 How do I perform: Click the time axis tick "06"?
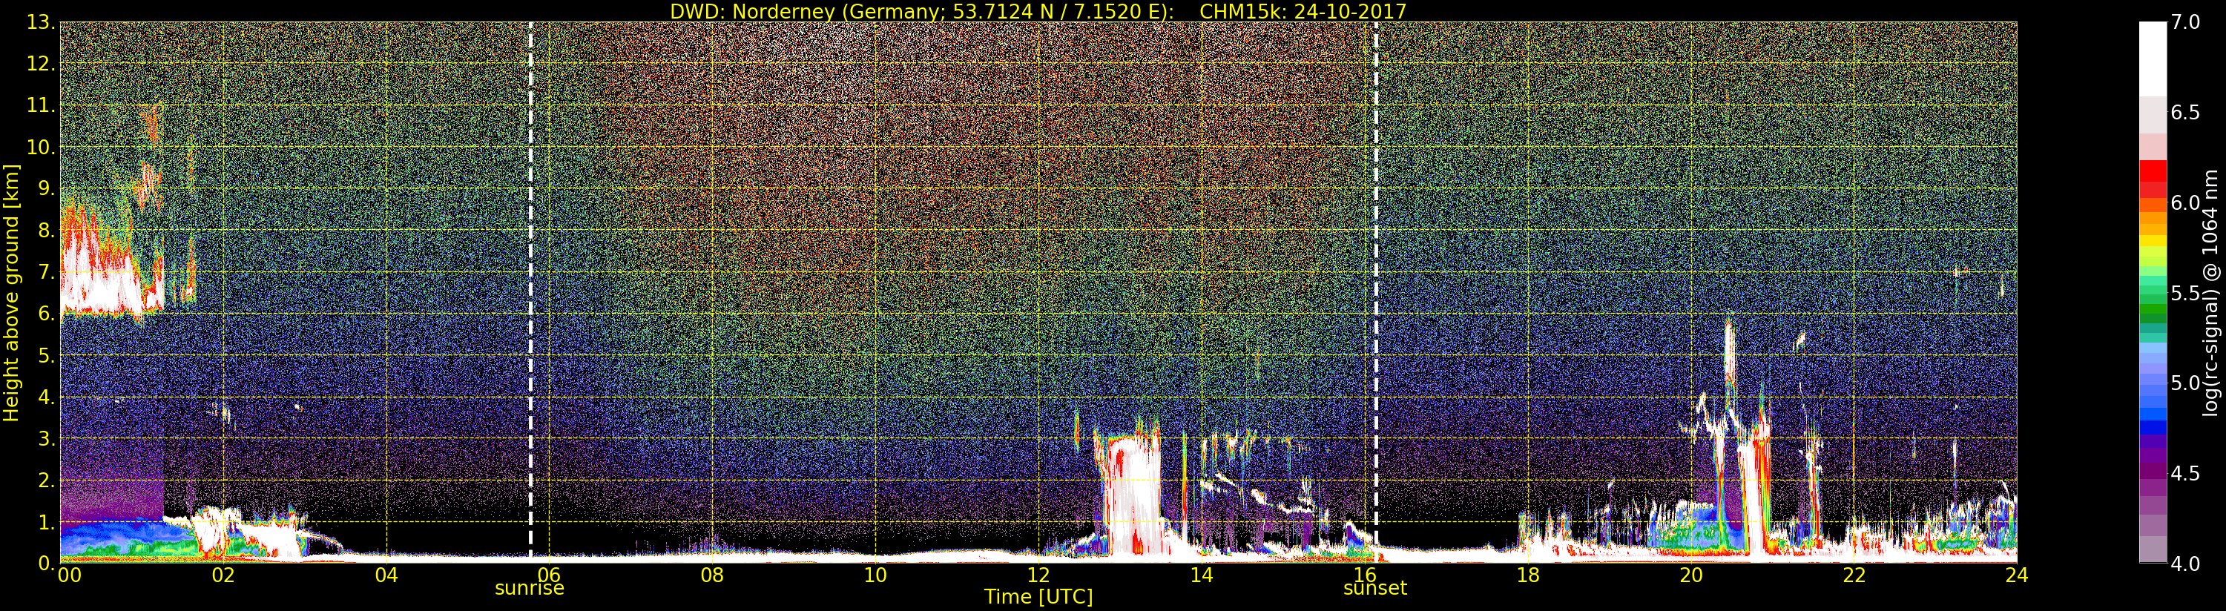pos(550,575)
